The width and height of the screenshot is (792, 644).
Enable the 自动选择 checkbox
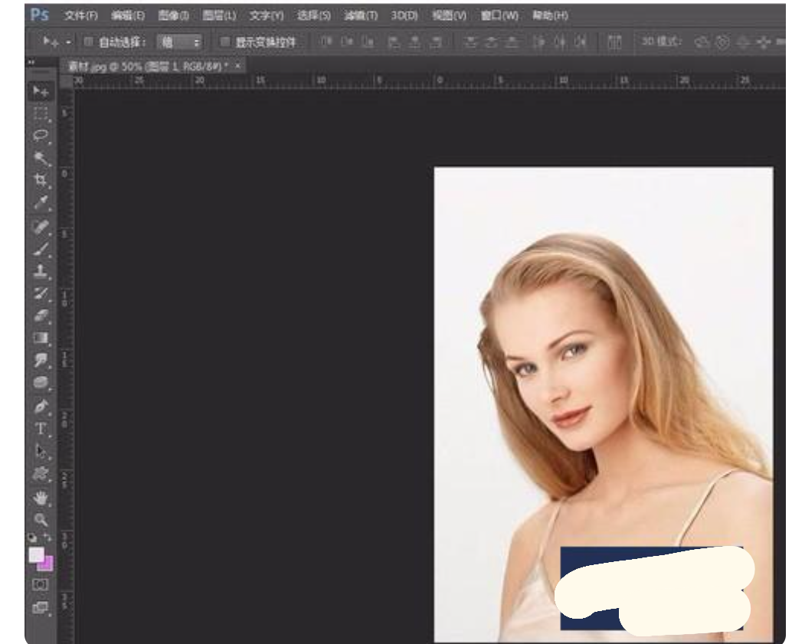(x=87, y=41)
